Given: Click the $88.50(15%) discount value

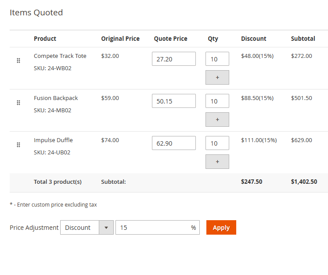Looking at the screenshot, I should point(257,98).
